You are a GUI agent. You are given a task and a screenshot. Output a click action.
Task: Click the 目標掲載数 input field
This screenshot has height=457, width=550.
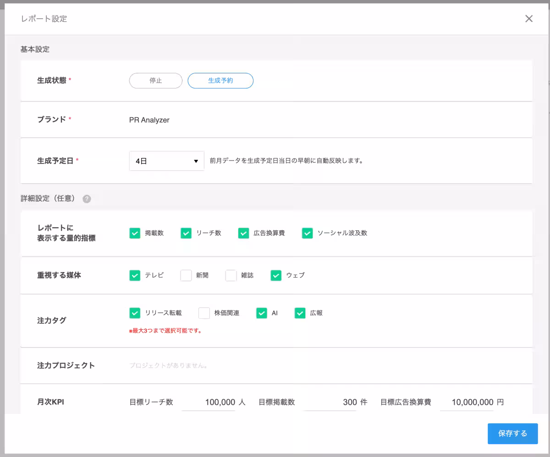(x=330, y=403)
